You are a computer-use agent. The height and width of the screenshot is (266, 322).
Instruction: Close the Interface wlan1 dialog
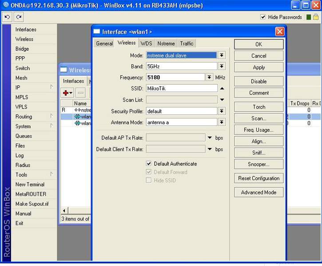(280, 32)
